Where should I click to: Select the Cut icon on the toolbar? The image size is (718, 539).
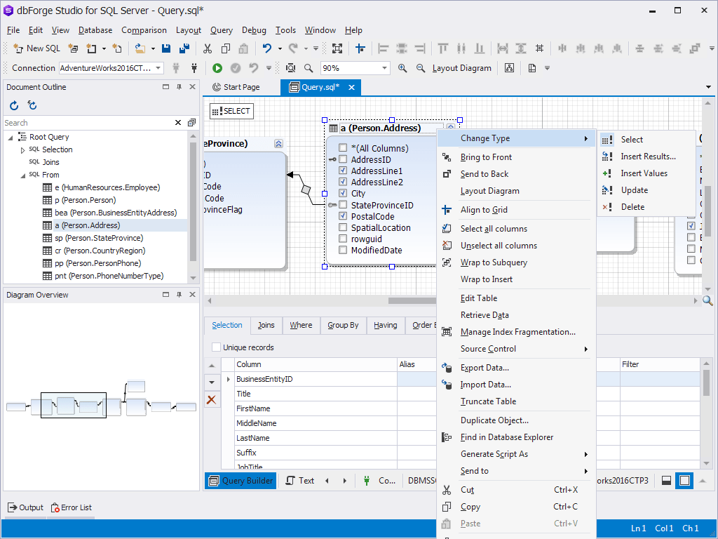coord(208,48)
